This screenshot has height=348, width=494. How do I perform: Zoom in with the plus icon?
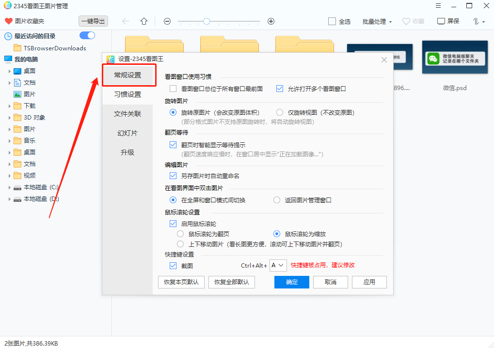271,21
